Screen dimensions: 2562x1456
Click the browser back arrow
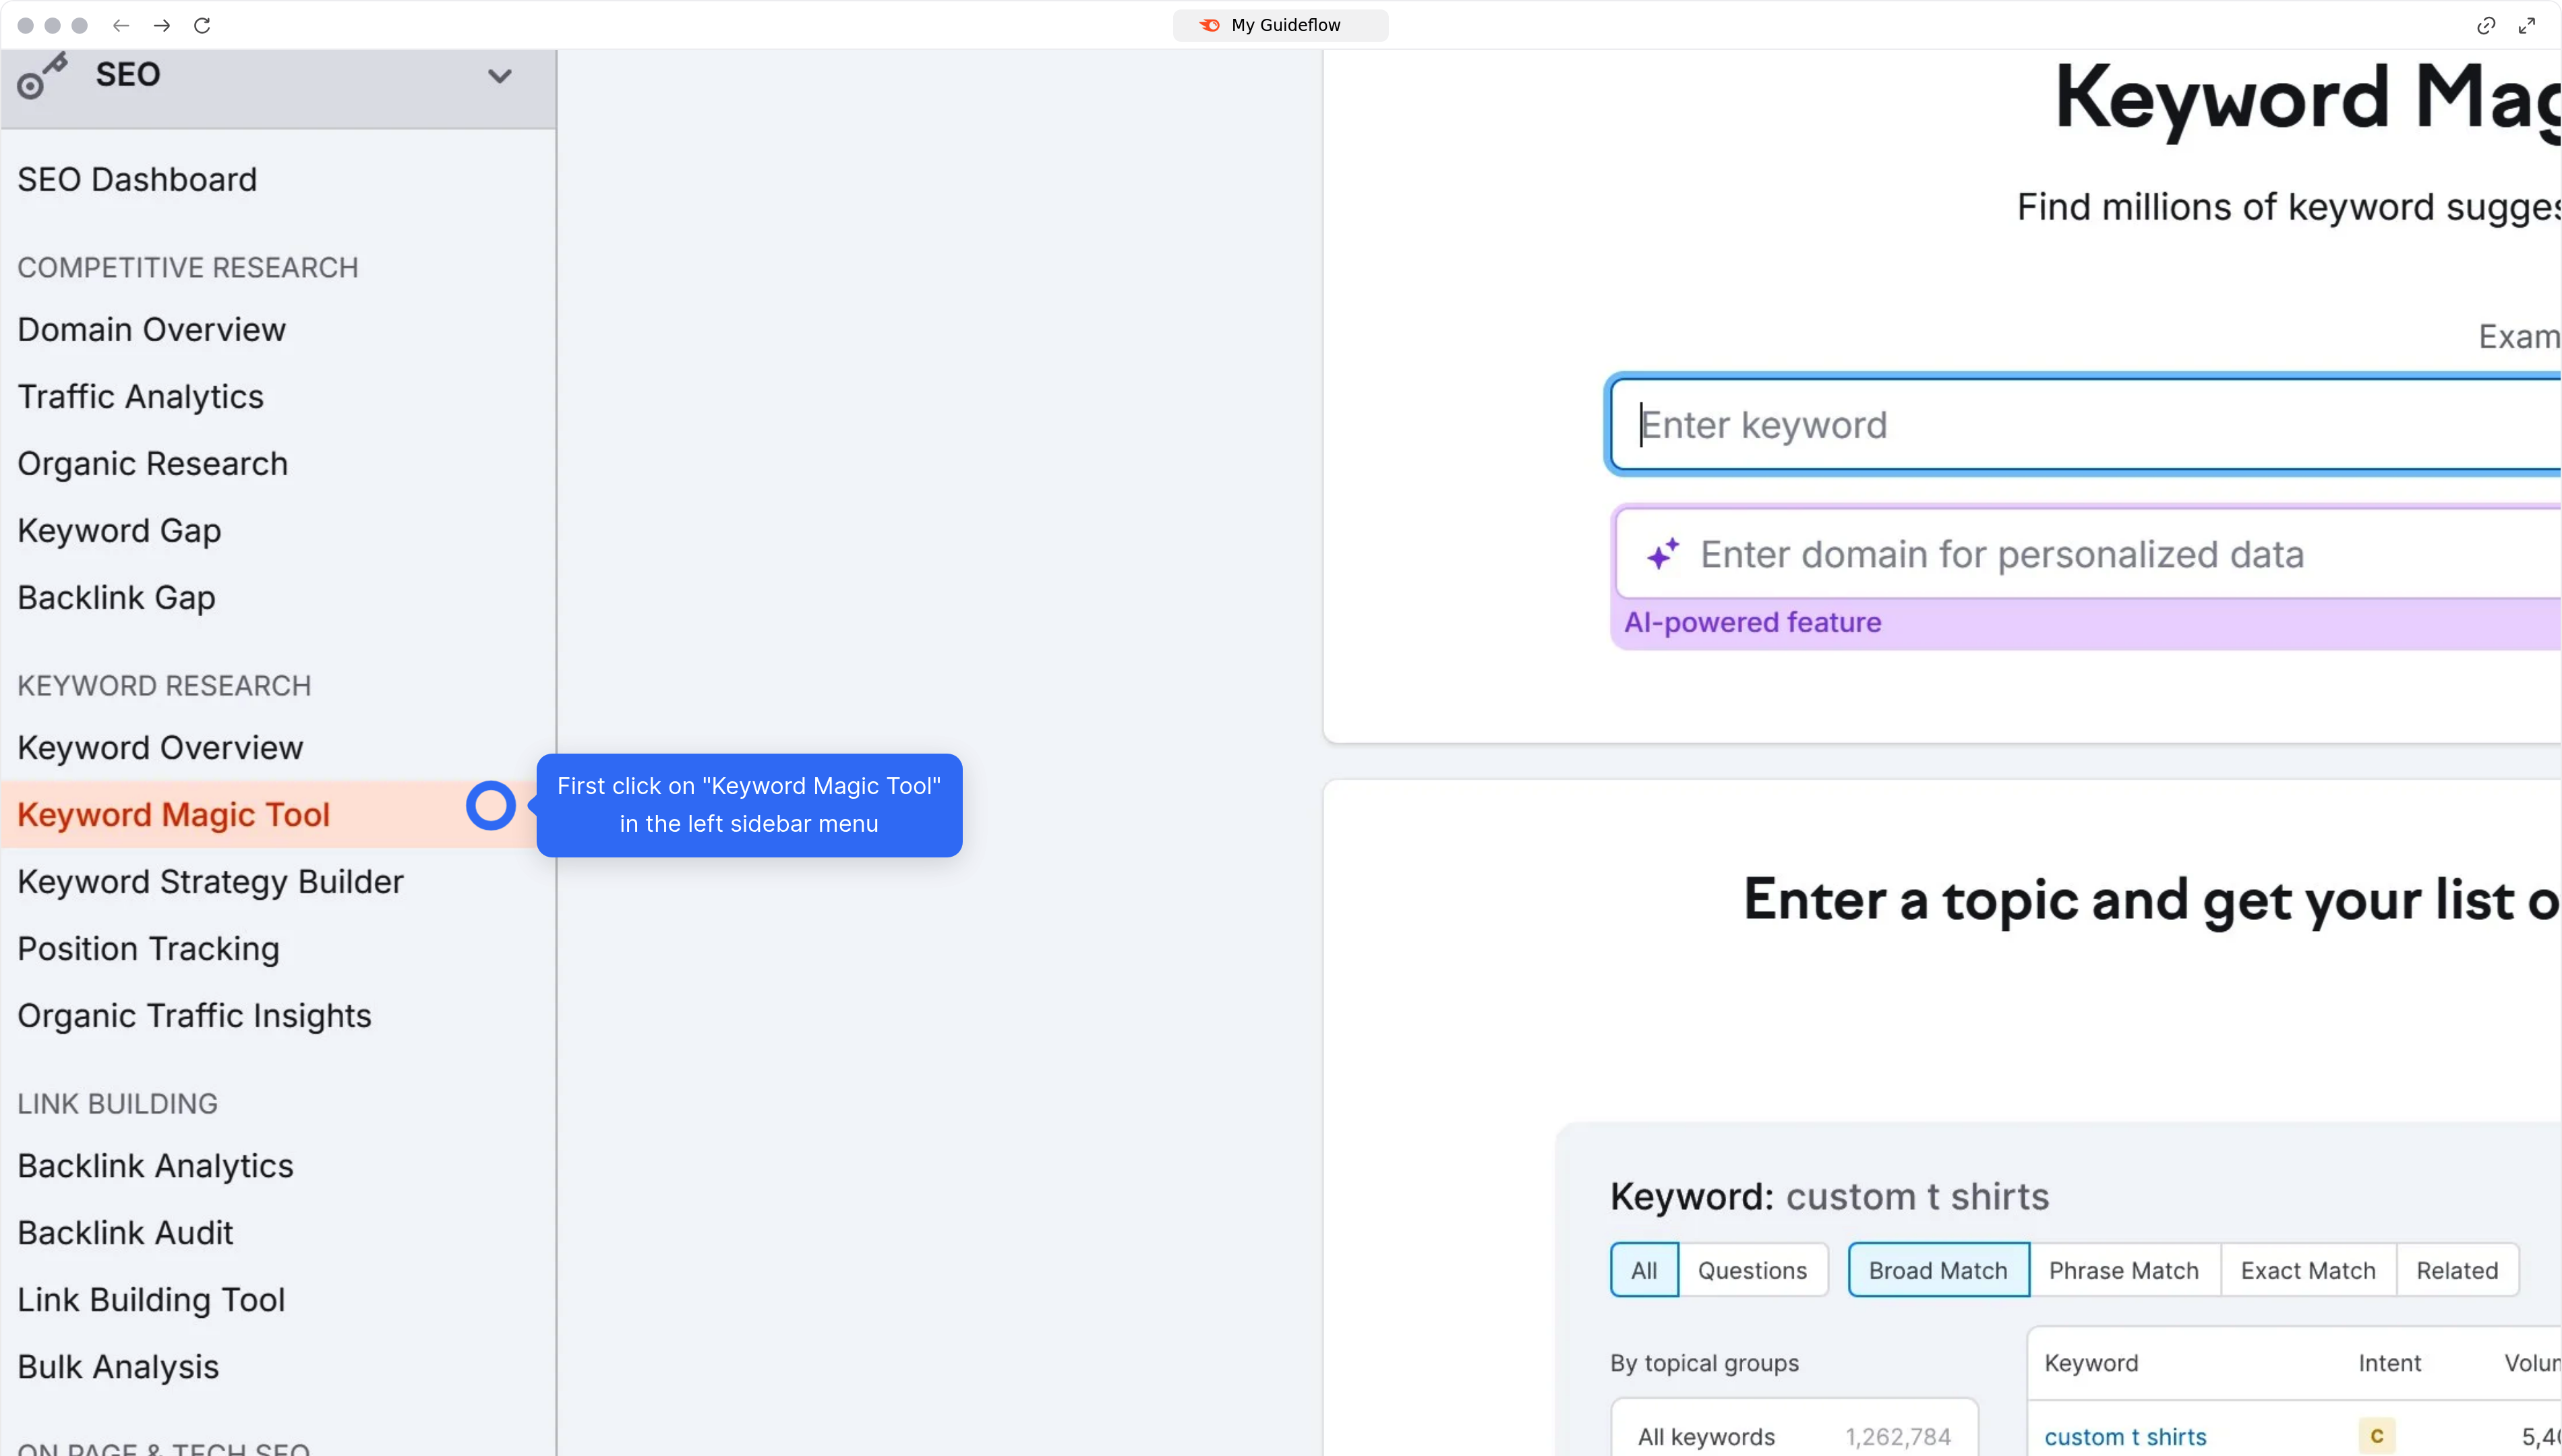coord(121,25)
